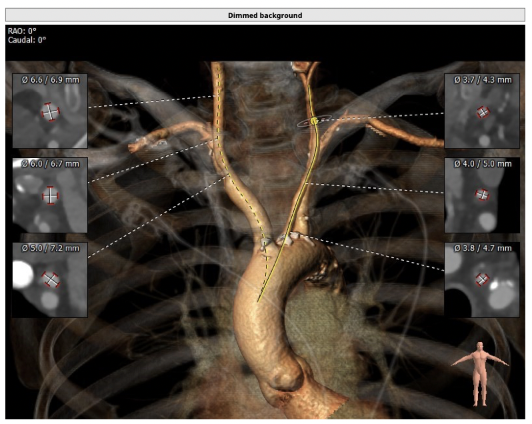The image size is (532, 424).
Task: Click crosshair in the Ø 3.7 / 4.3 mm slice
Action: [x=483, y=113]
